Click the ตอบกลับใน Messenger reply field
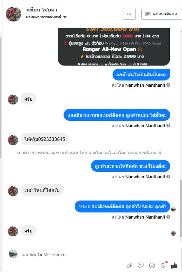182x272 pixels. coord(73,255)
